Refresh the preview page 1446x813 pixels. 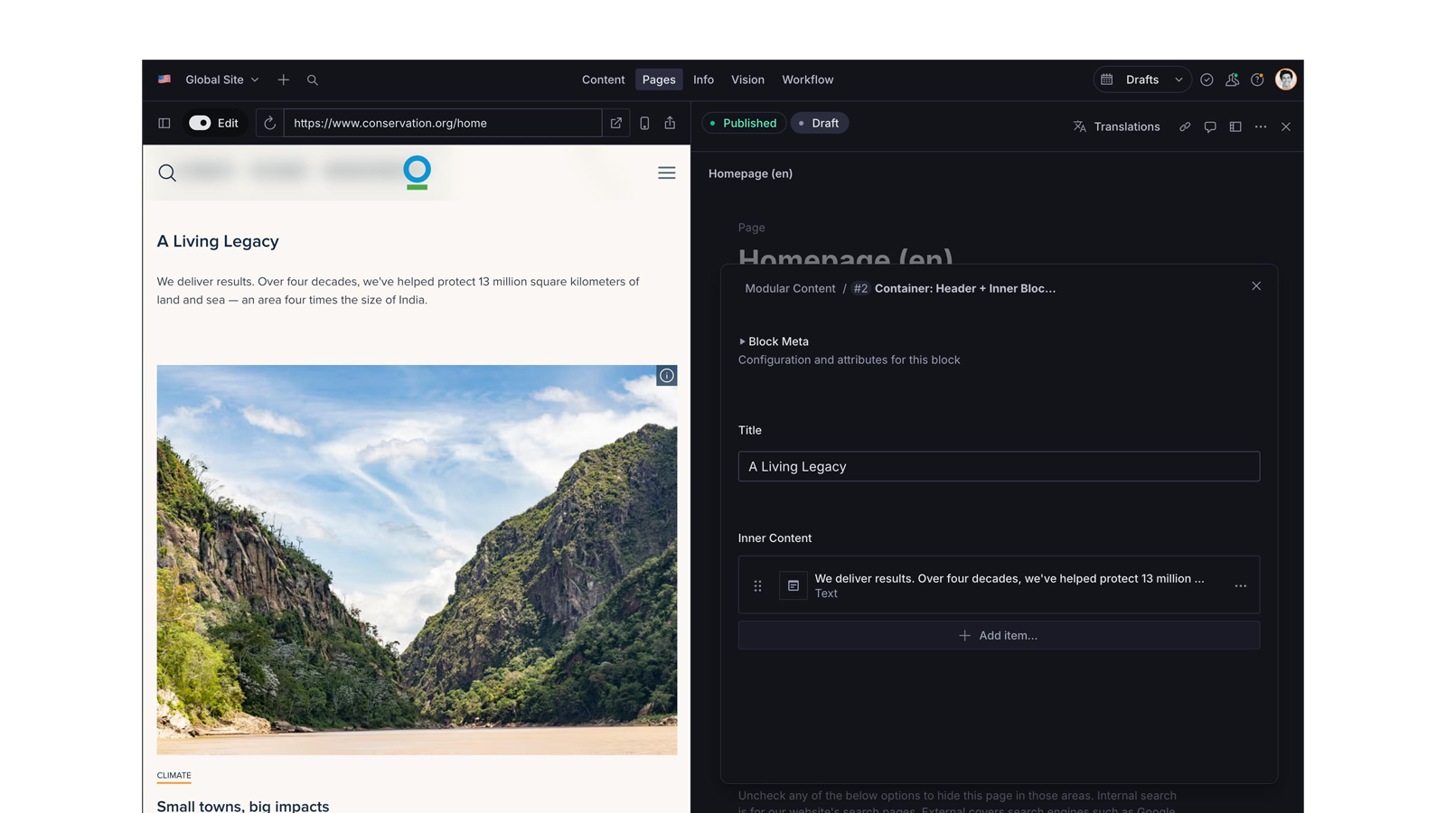pos(269,123)
